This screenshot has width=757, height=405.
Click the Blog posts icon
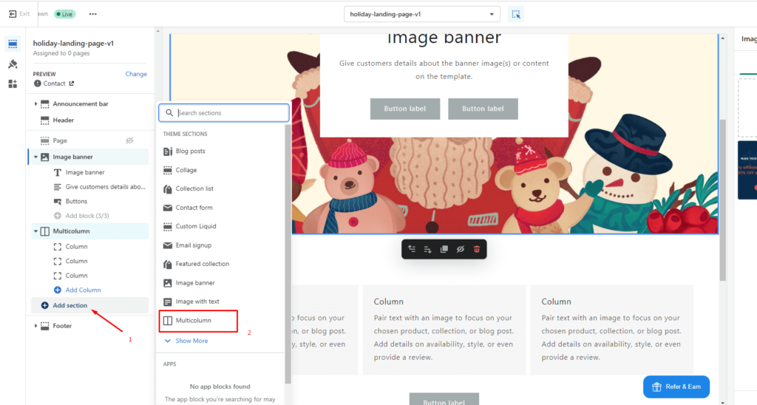(168, 152)
